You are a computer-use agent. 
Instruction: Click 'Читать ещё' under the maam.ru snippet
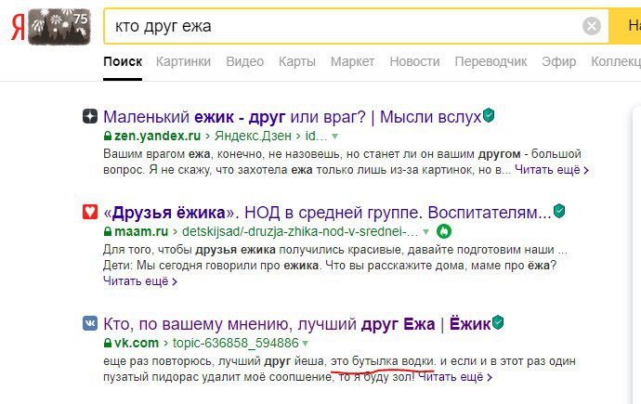pos(139,281)
